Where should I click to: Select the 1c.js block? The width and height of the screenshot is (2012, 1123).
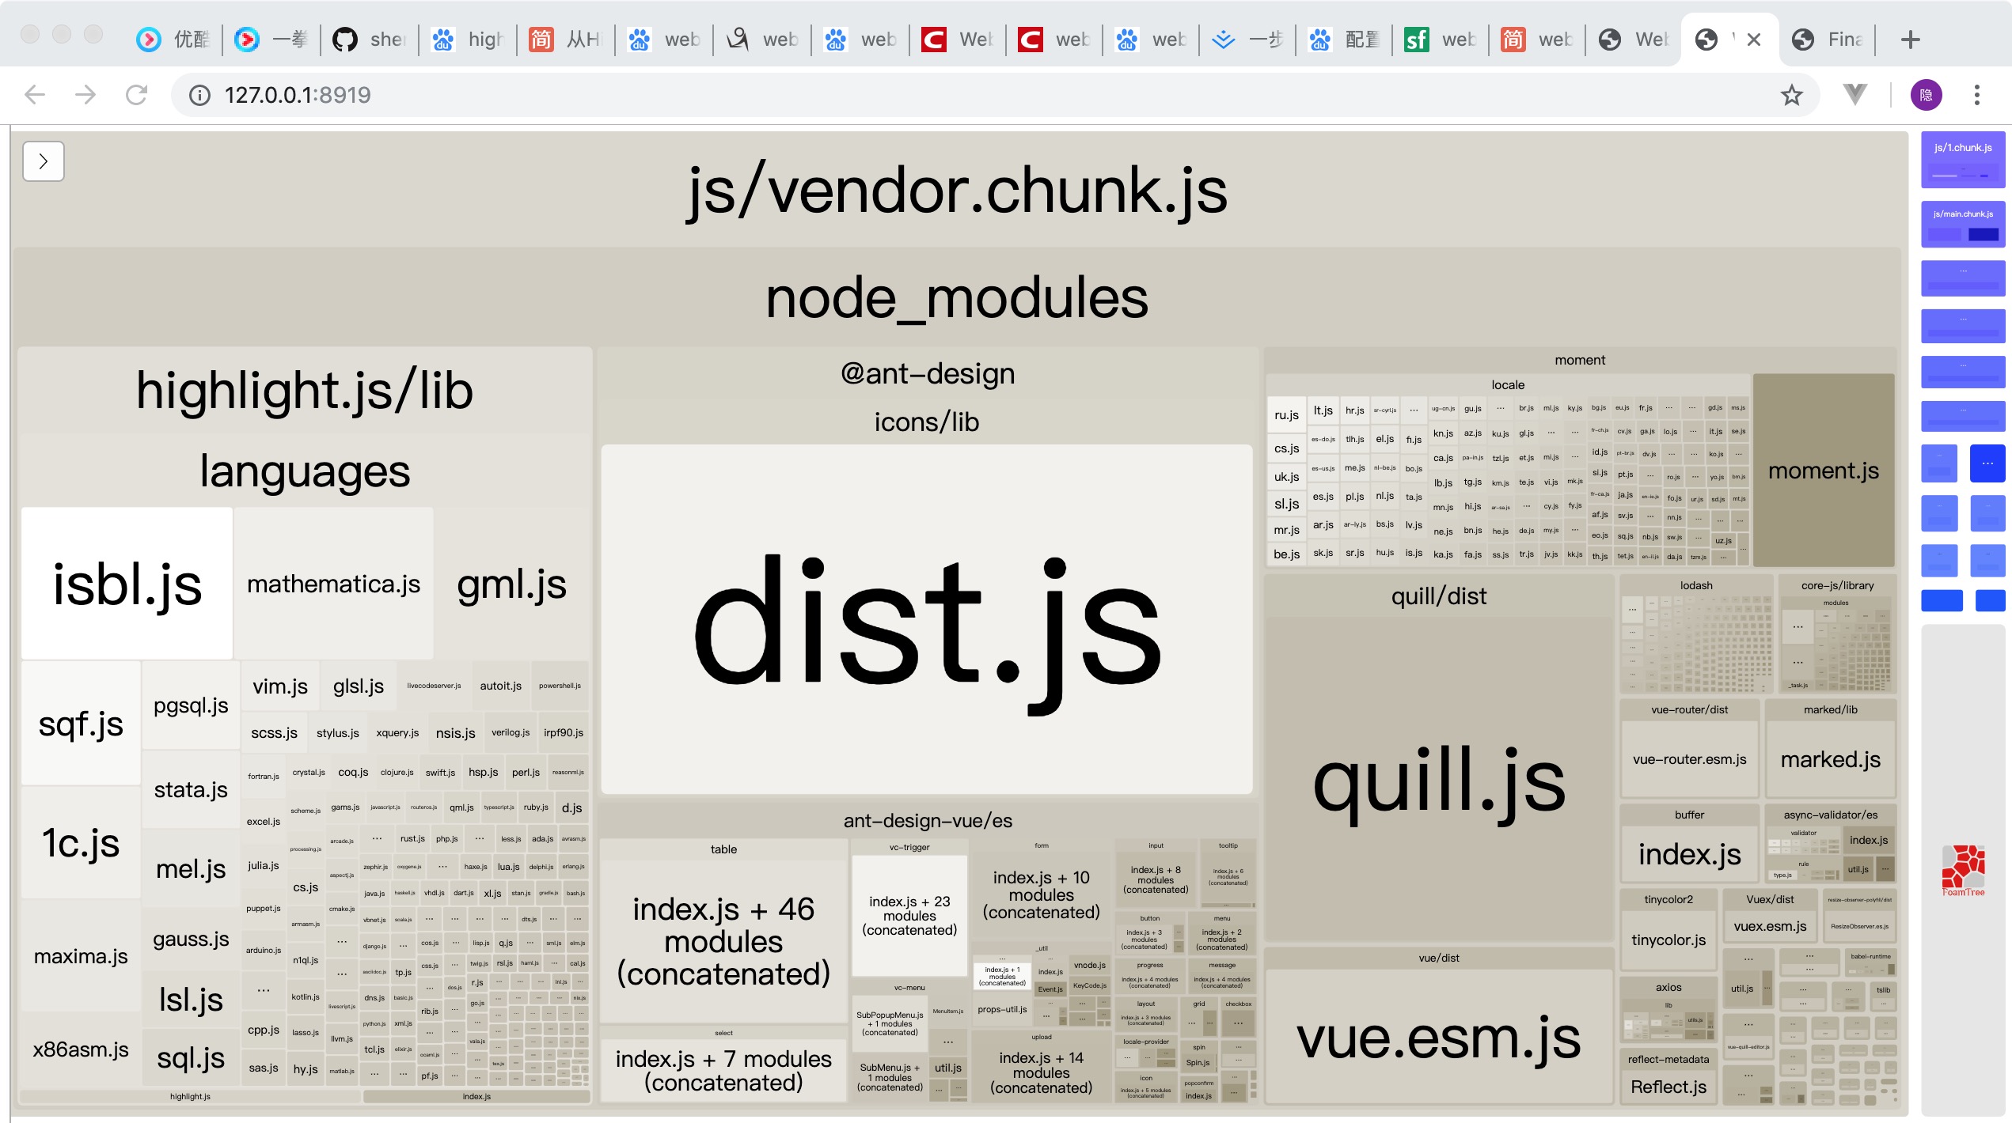coord(81,842)
